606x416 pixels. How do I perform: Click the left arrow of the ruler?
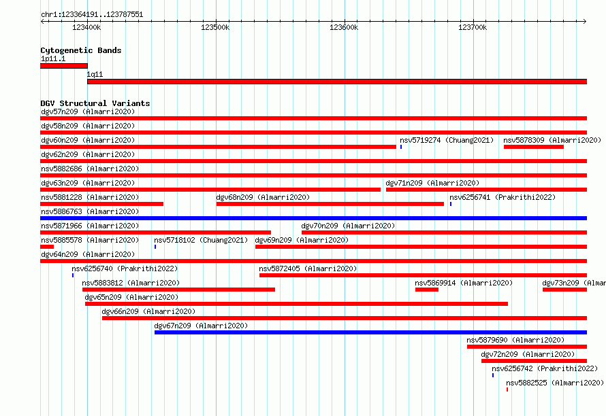[42, 21]
